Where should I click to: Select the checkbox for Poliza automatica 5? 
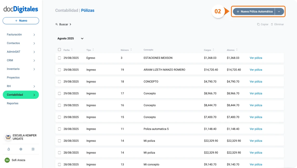[59, 129]
